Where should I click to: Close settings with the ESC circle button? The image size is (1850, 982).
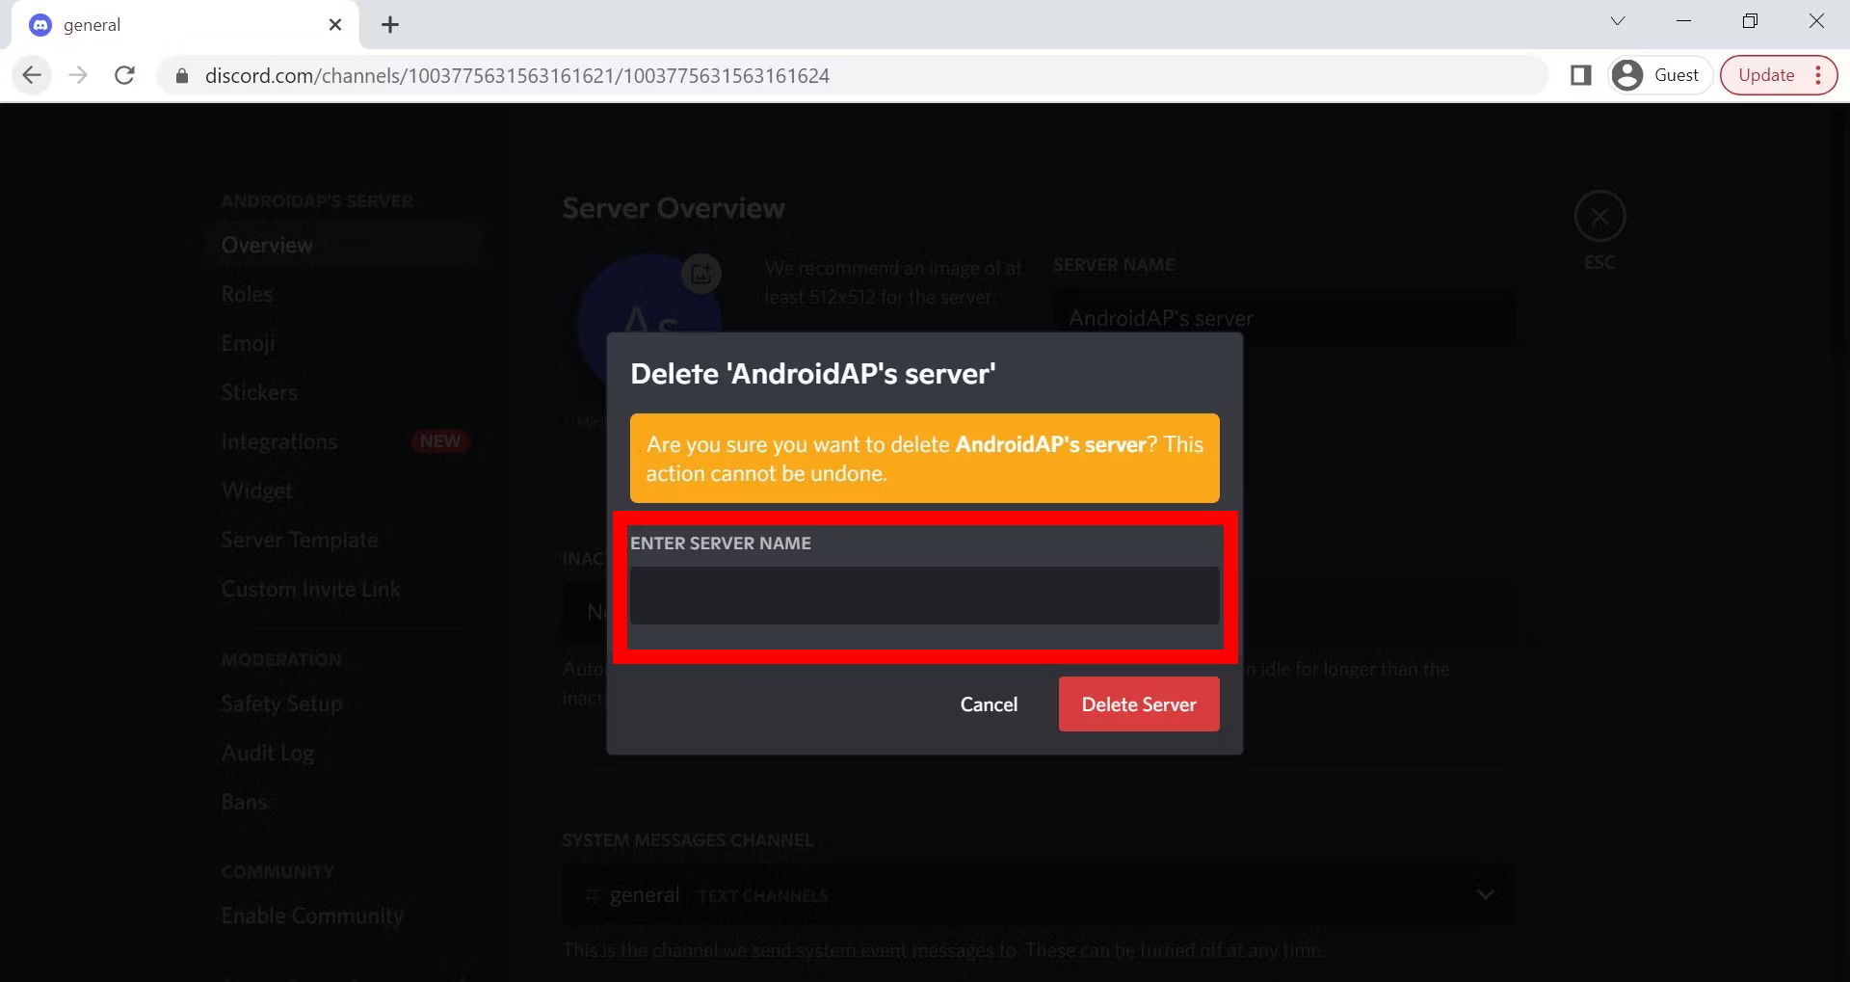click(x=1599, y=217)
